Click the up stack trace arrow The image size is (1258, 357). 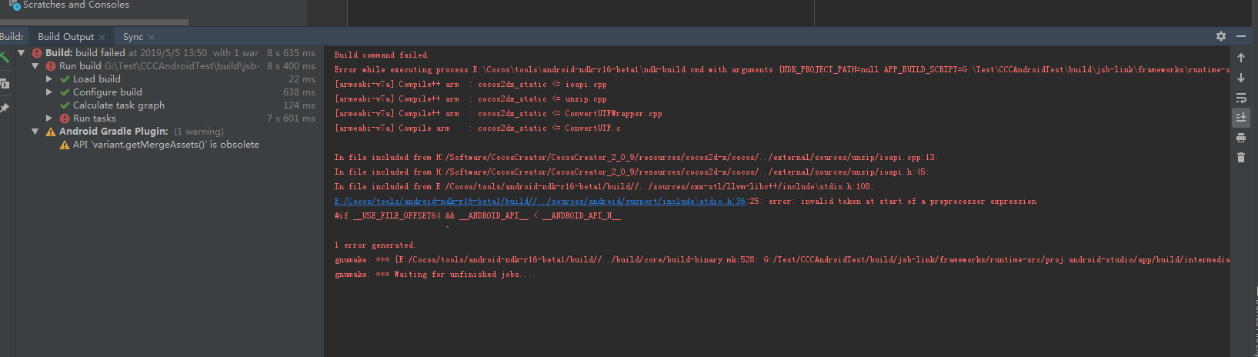(1241, 58)
